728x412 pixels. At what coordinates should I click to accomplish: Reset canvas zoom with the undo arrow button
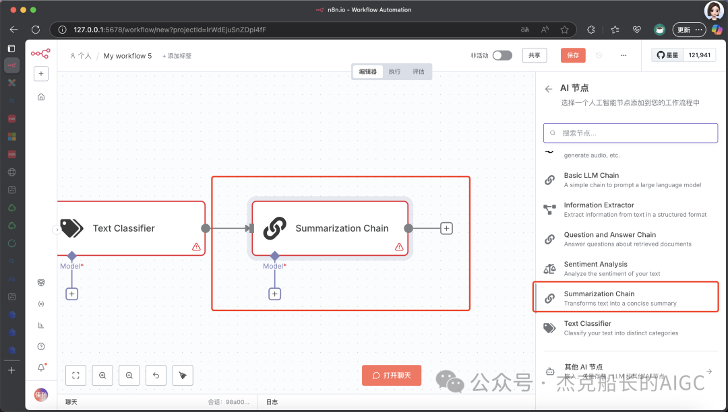(156, 376)
